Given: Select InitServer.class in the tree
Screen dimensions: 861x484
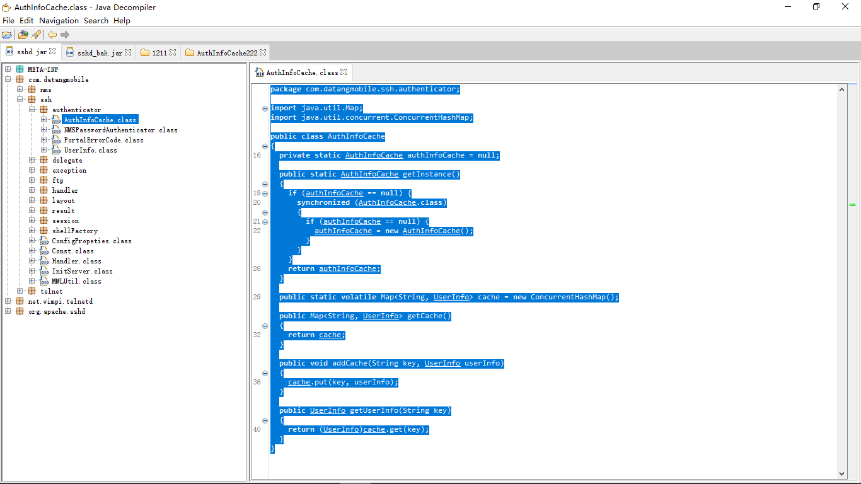Looking at the screenshot, I should (82, 271).
